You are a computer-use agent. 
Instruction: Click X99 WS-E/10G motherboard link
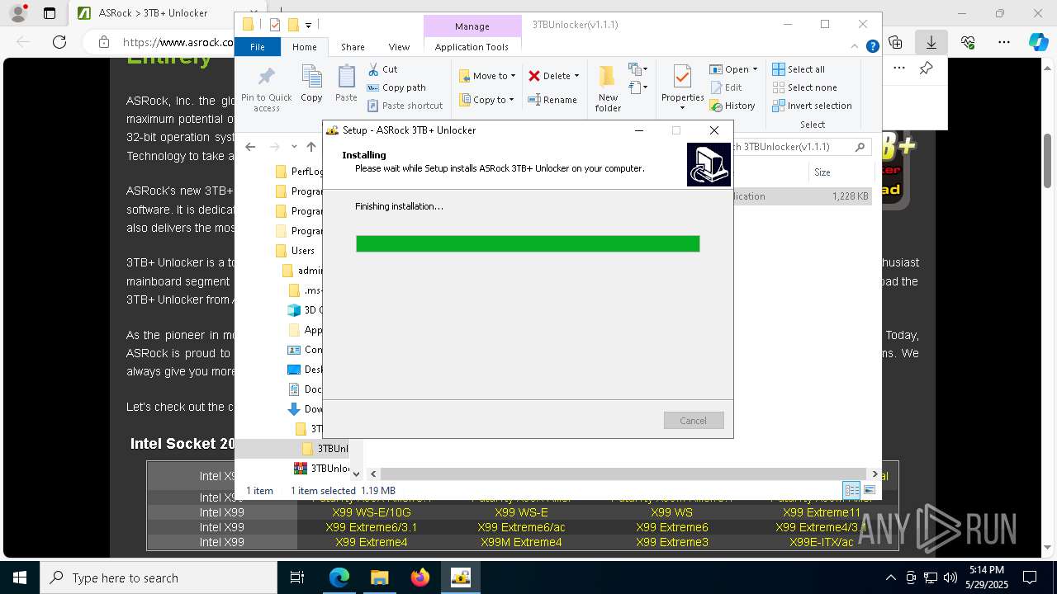371,512
